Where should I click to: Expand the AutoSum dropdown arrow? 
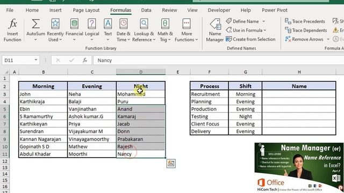(x=35, y=40)
